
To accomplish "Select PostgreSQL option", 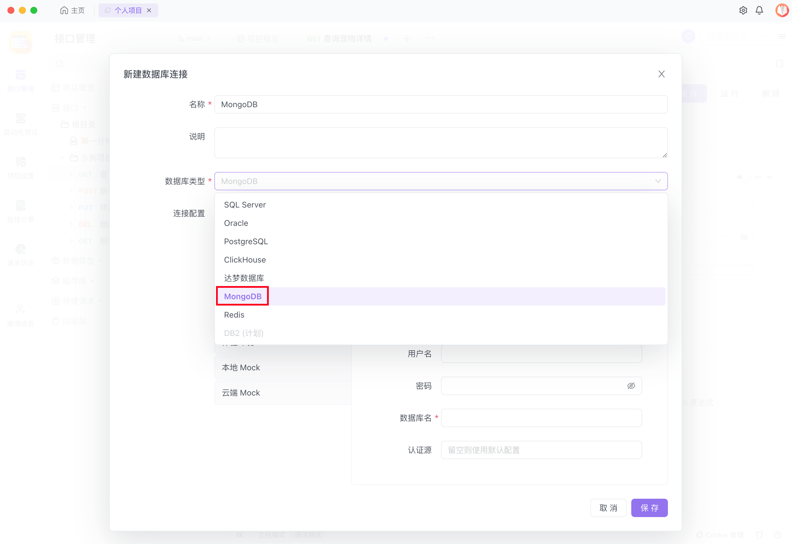I will [246, 241].
